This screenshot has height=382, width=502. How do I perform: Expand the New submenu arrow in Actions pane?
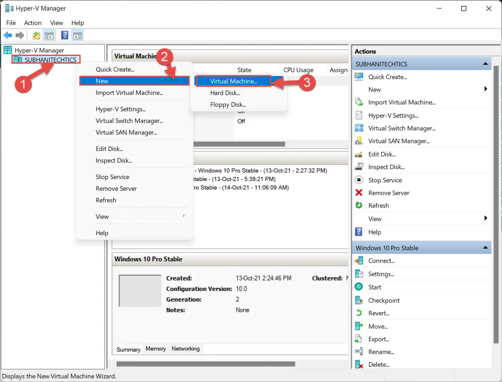pos(486,89)
